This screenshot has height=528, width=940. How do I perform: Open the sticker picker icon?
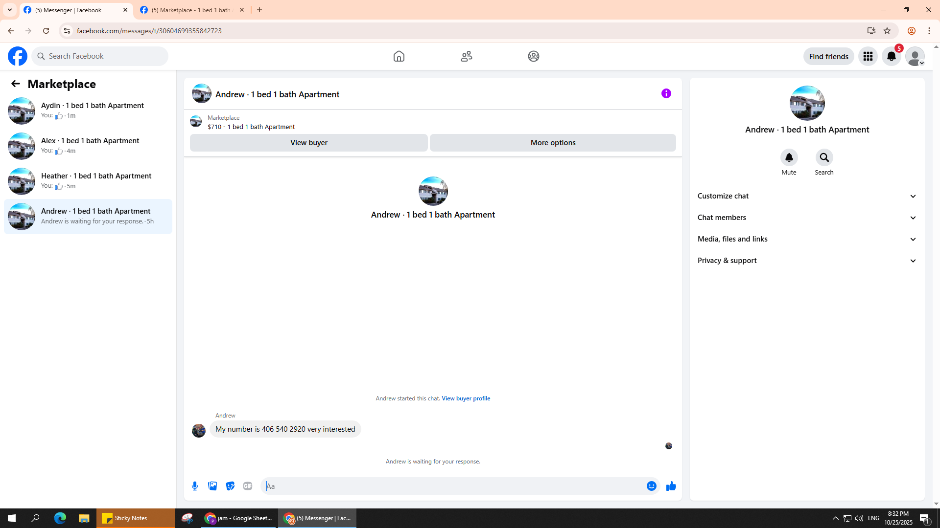click(230, 486)
